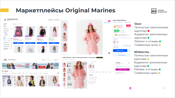The image size is (175, 98).
Task: Click the blue add-to-cart button on Ozon
Action: (x=120, y=51)
